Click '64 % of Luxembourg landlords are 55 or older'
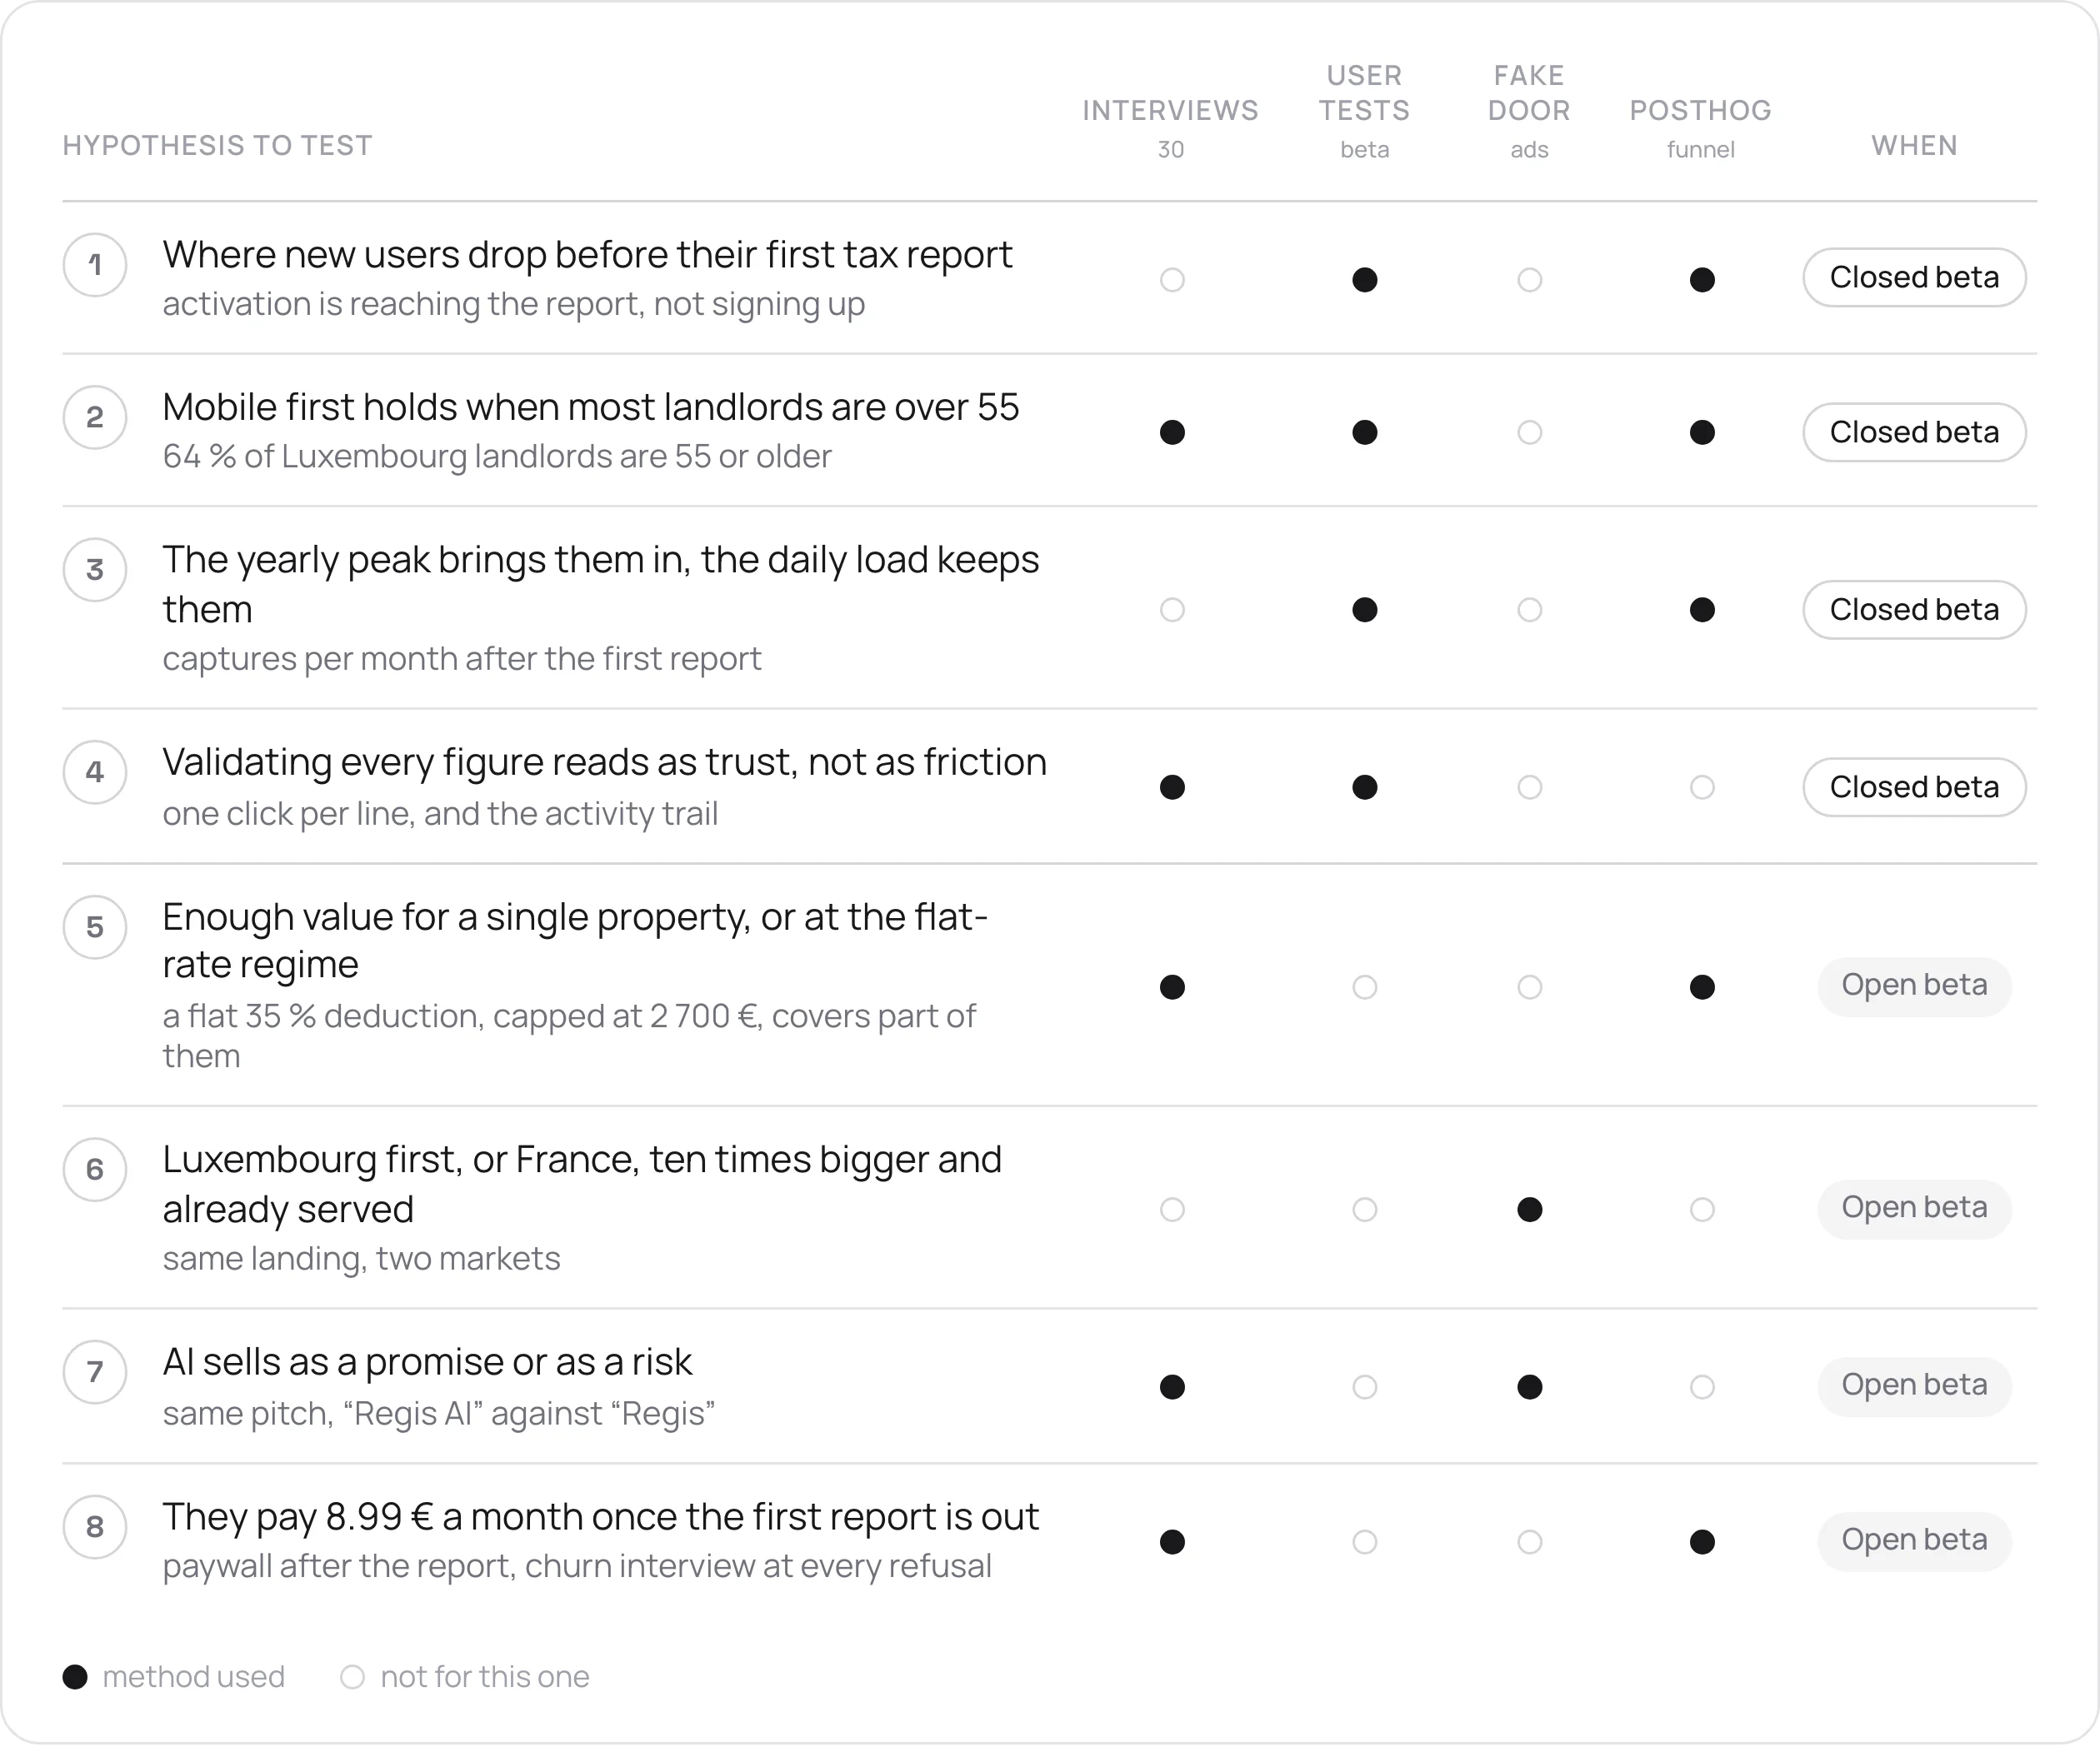 pos(497,457)
